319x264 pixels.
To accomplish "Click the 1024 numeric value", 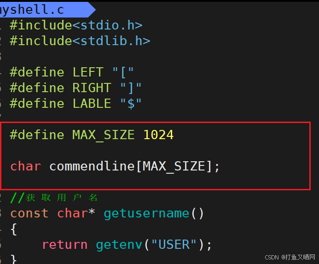I will (158, 135).
